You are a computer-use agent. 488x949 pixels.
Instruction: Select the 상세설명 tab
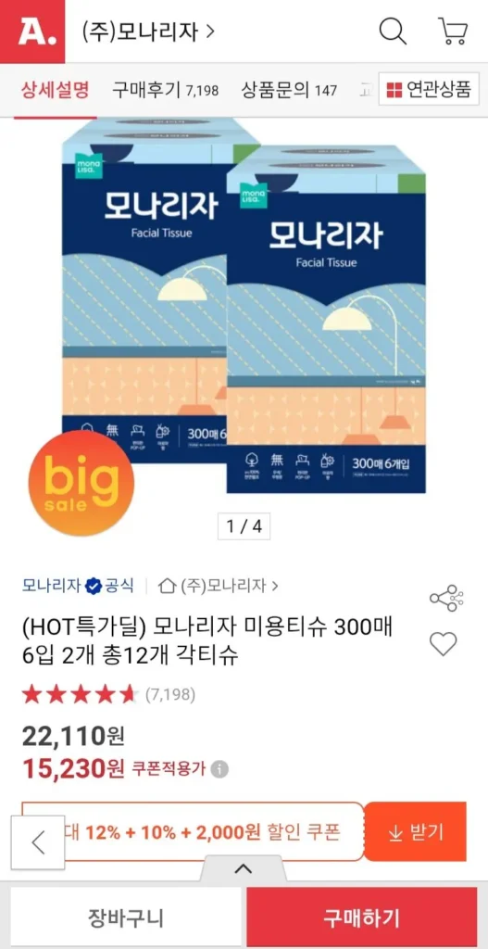click(x=55, y=91)
